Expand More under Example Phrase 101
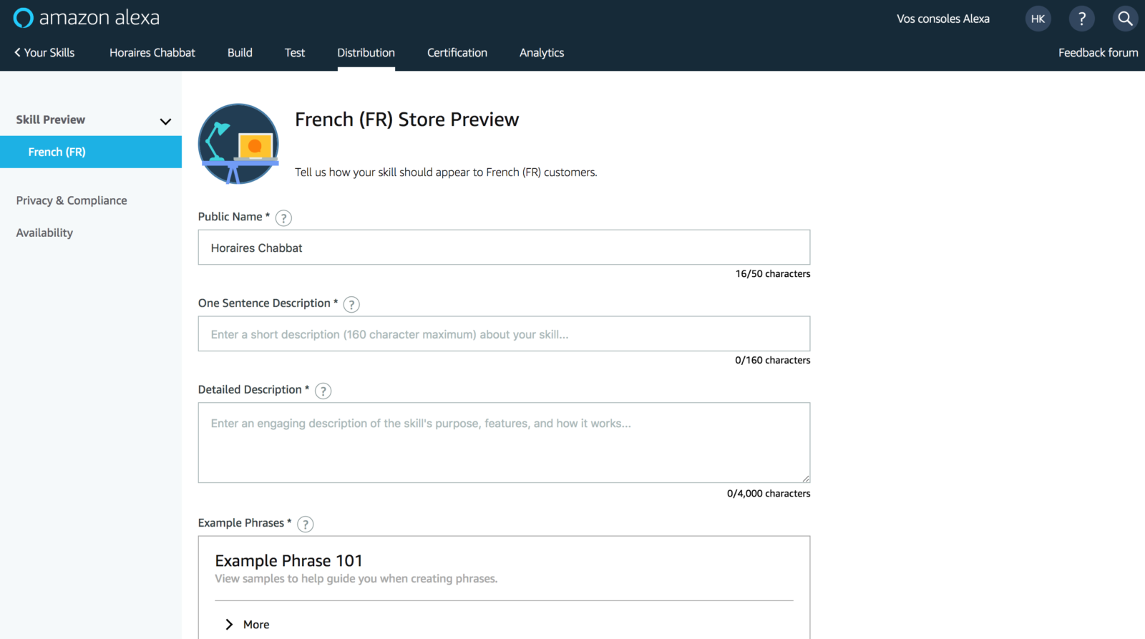Viewport: 1145px width, 639px height. (x=248, y=625)
